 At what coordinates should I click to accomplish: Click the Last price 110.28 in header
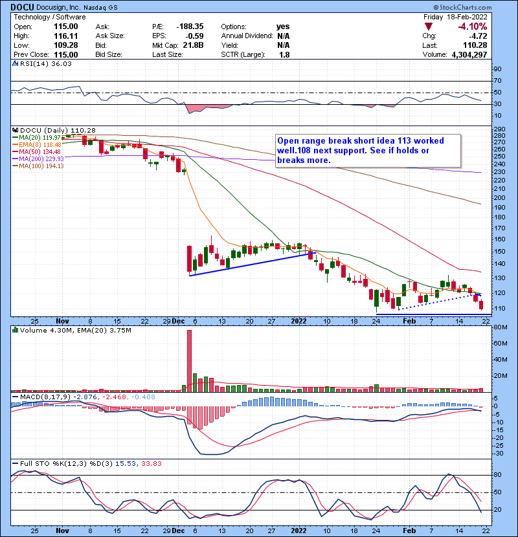475,45
